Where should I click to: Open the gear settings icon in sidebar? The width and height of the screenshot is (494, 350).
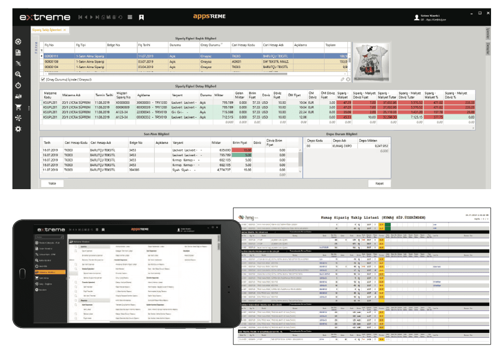coord(18,129)
